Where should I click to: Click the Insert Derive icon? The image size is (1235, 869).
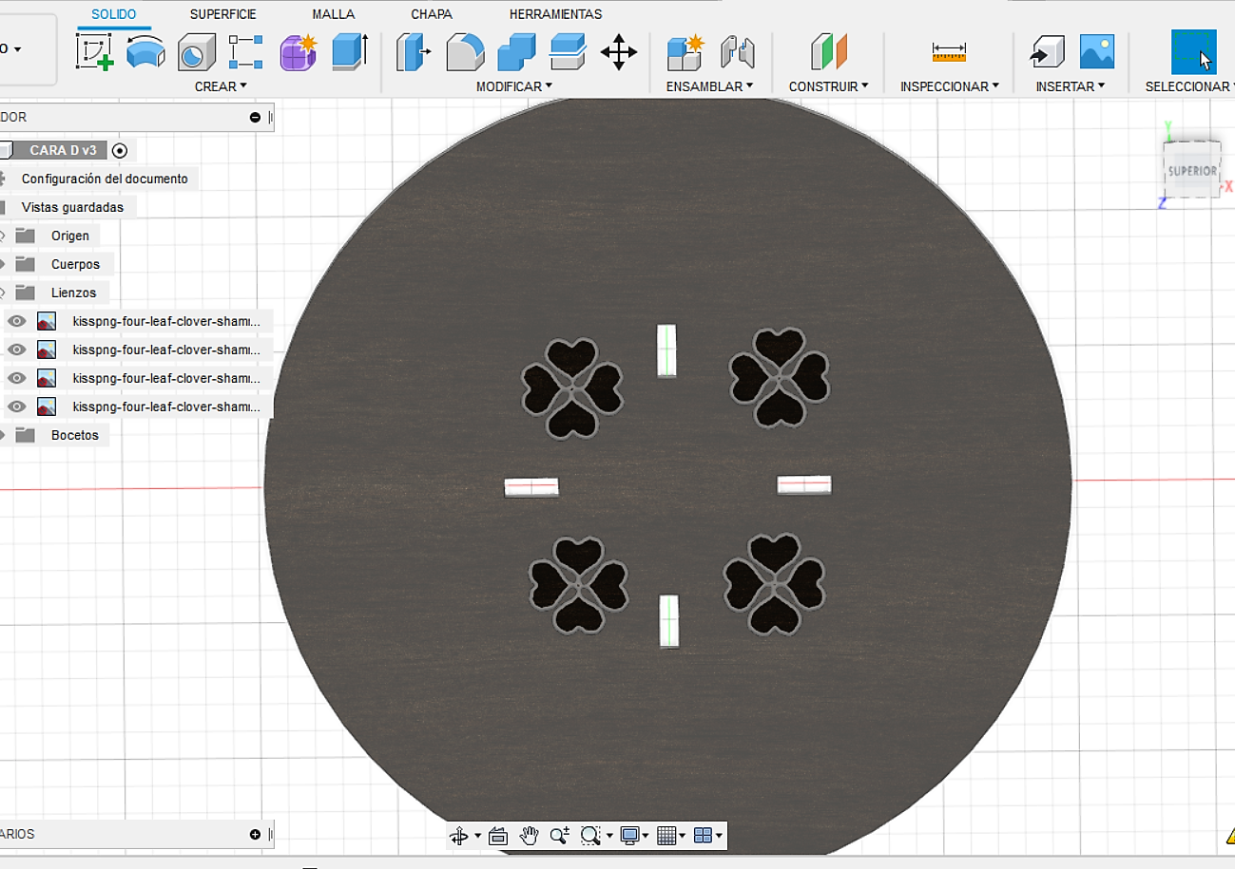(x=1046, y=51)
